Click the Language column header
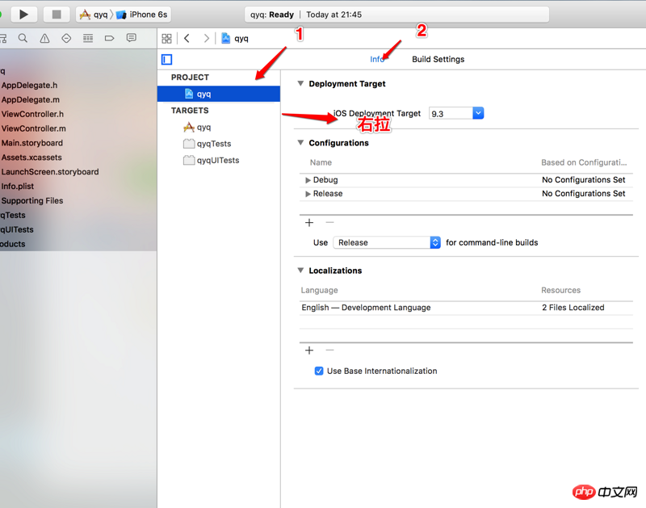The height and width of the screenshot is (508, 646). click(319, 290)
